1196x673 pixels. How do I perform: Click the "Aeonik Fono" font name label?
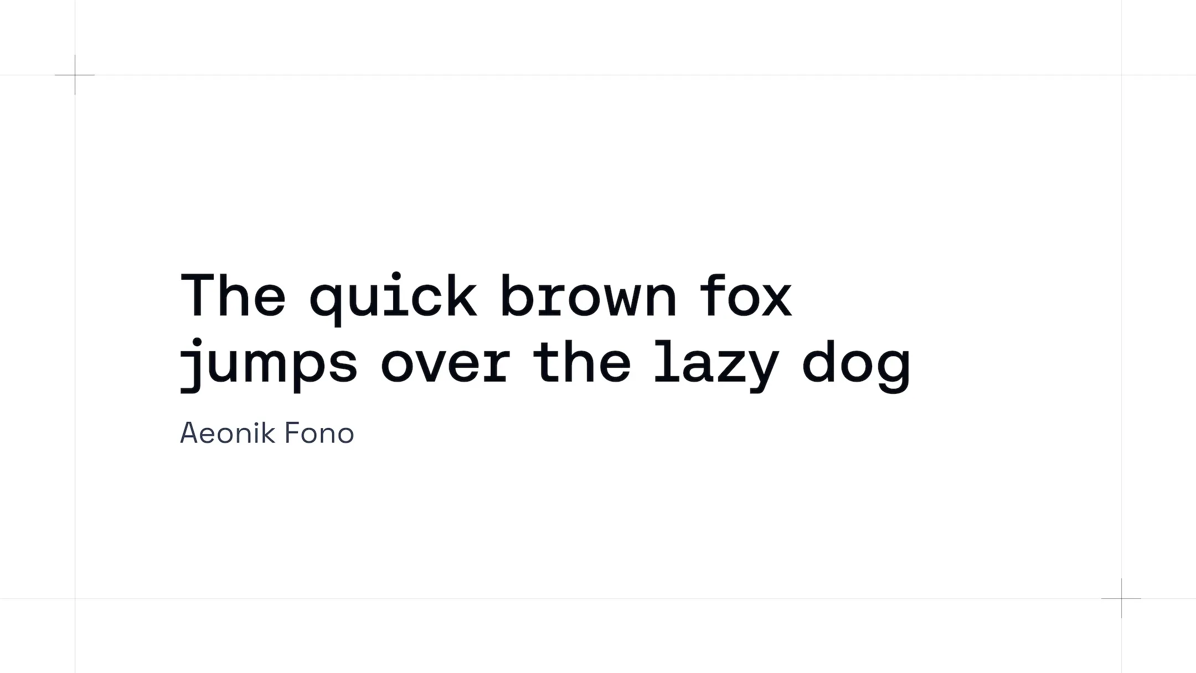pyautogui.click(x=267, y=433)
